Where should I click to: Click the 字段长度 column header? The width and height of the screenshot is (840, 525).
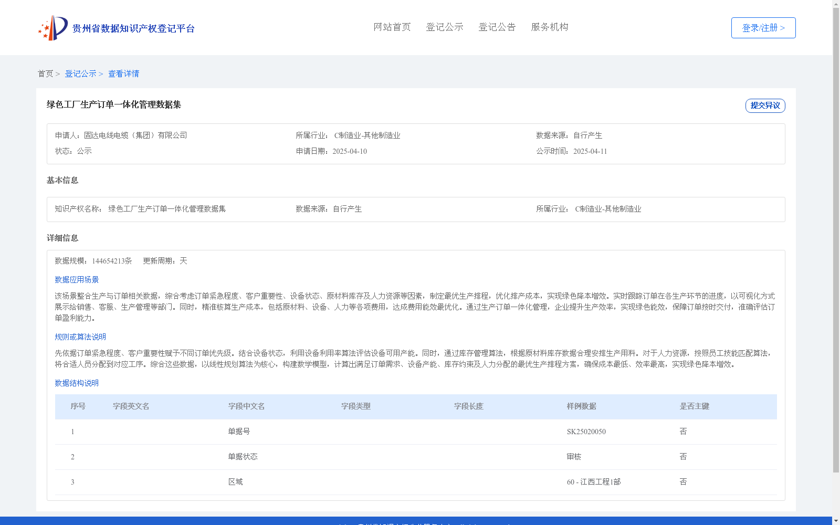(x=469, y=406)
